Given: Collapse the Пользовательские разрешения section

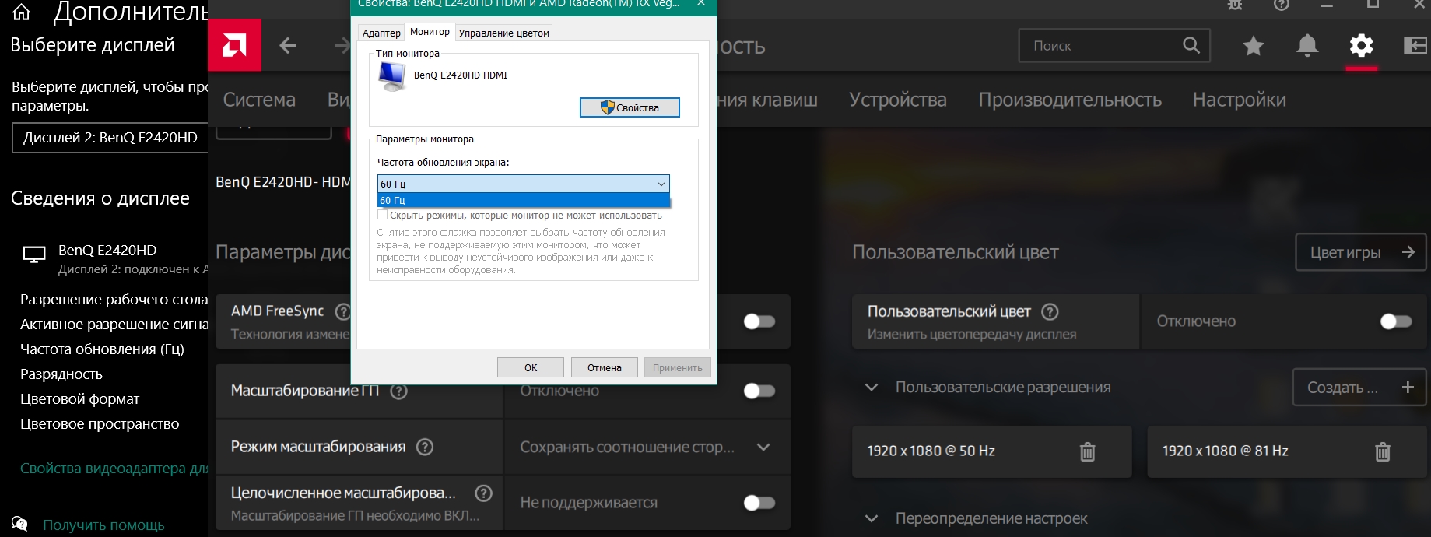Looking at the screenshot, I should click(x=872, y=388).
